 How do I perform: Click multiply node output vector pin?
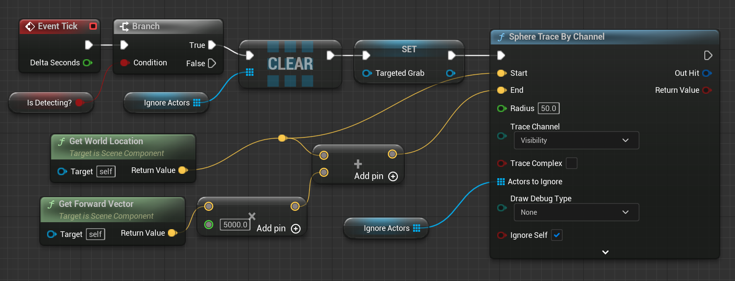295,206
